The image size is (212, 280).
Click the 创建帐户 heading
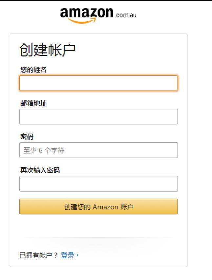point(47,50)
